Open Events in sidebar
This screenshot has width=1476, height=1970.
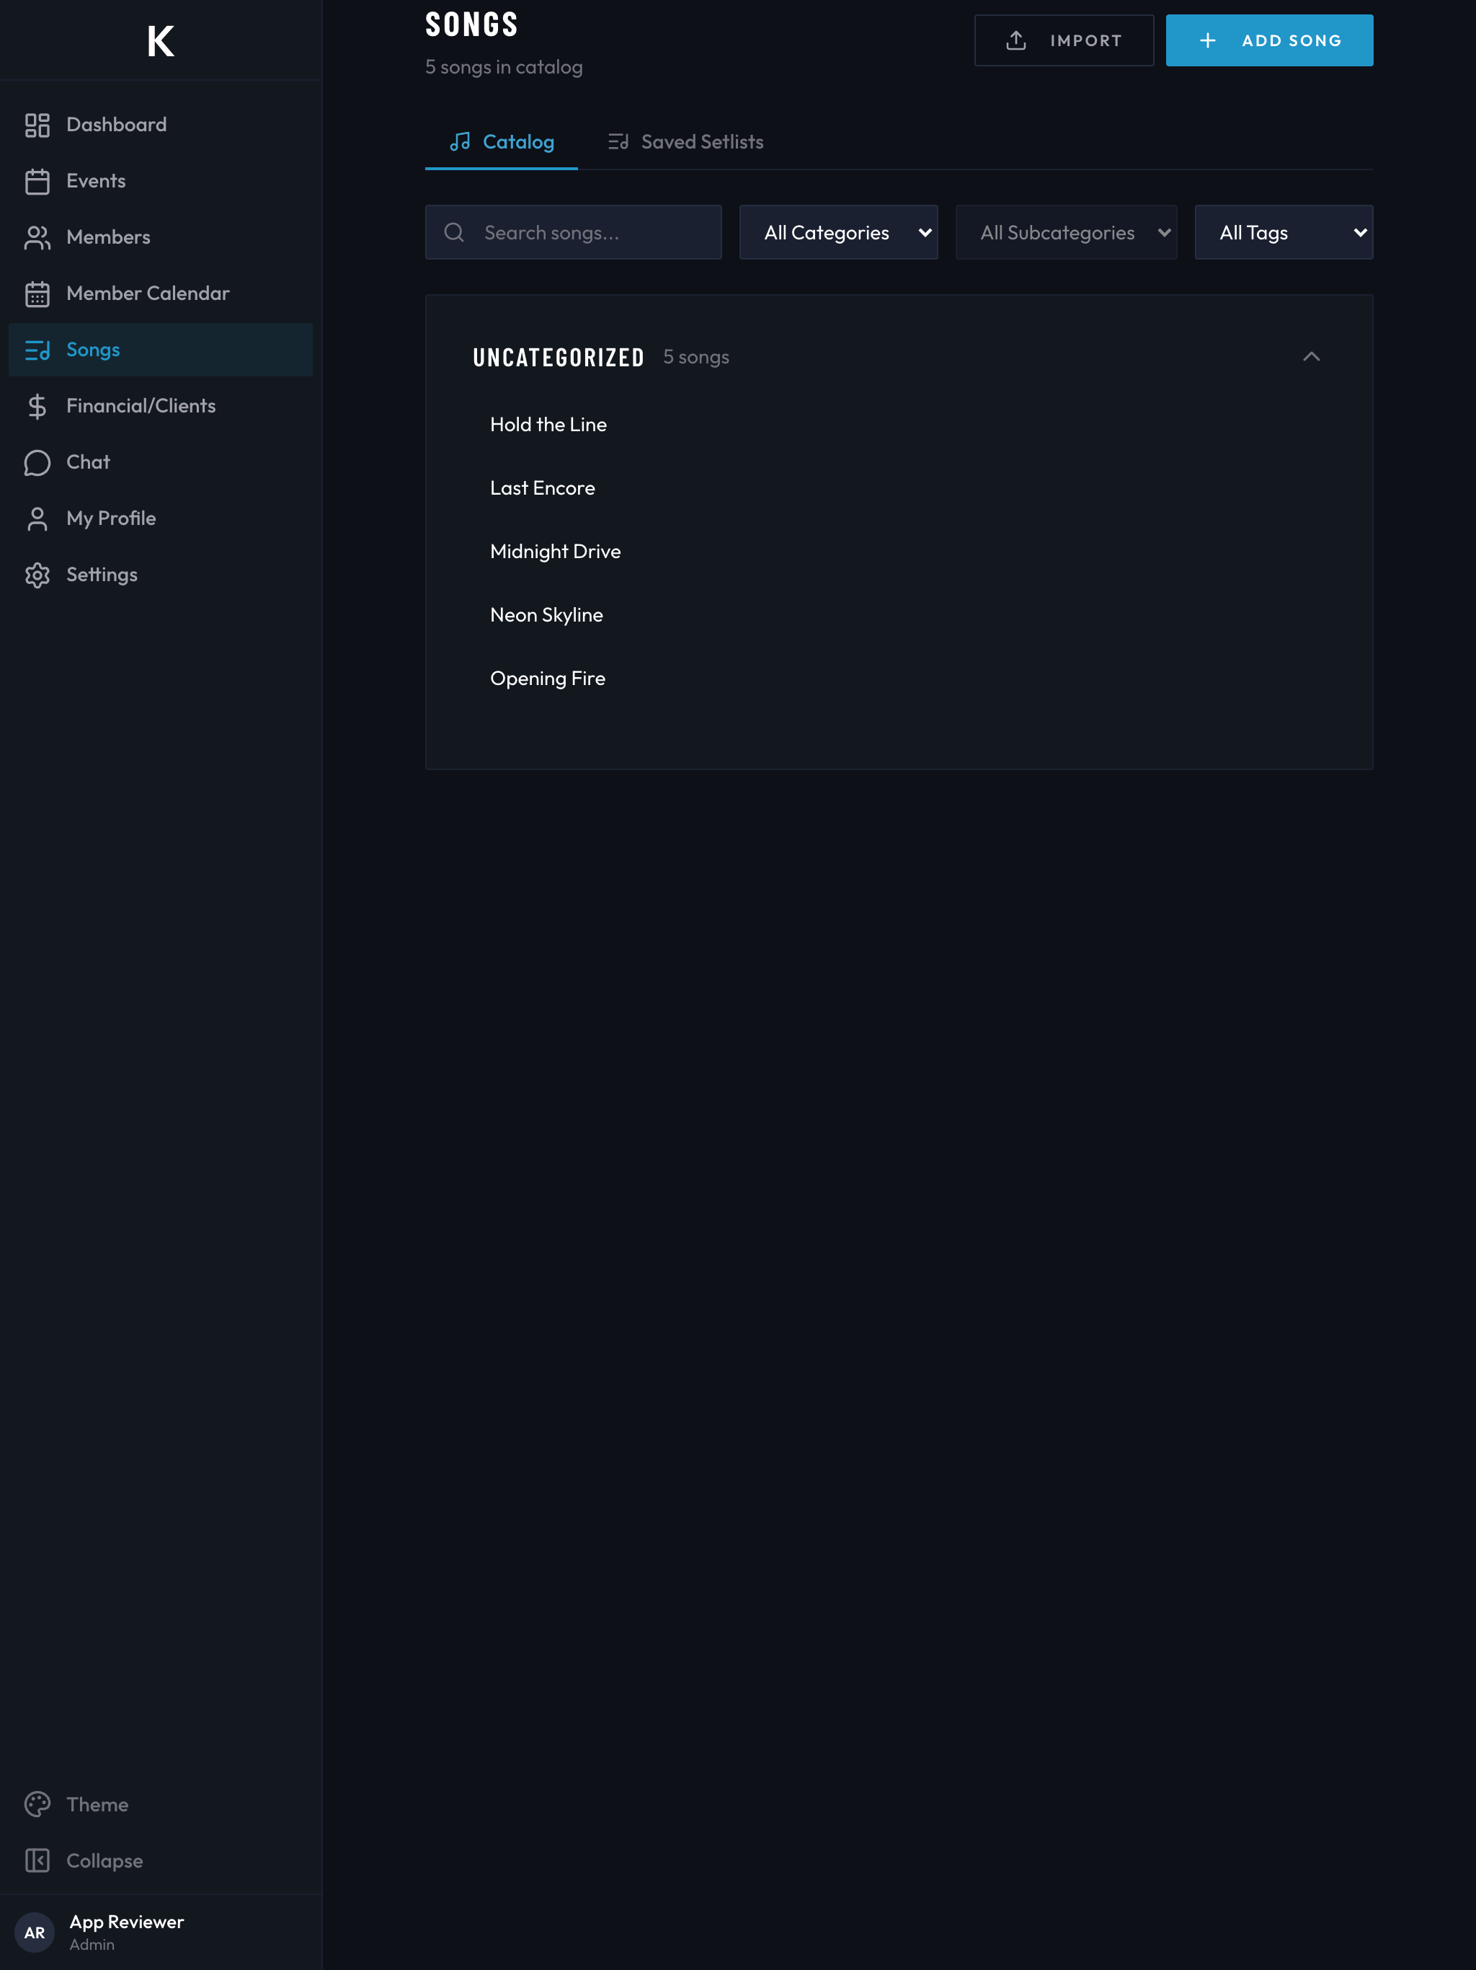pyautogui.click(x=160, y=181)
